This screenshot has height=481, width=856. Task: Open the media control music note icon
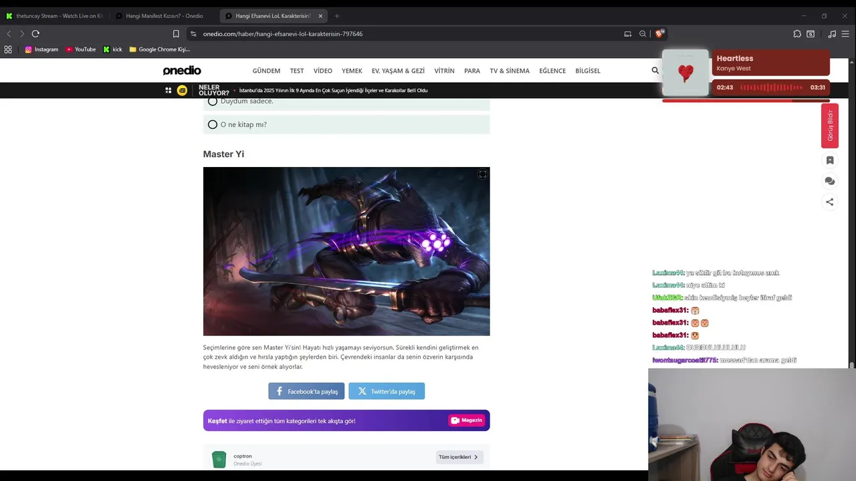tap(832, 33)
